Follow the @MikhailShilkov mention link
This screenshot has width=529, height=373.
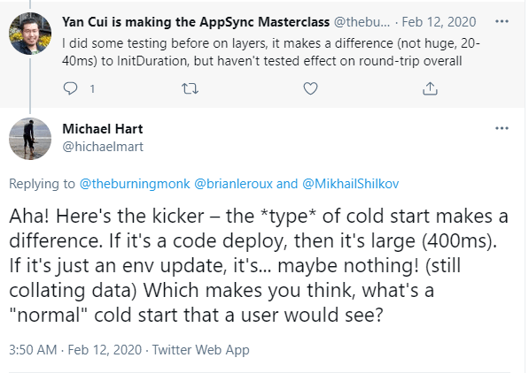click(x=351, y=184)
